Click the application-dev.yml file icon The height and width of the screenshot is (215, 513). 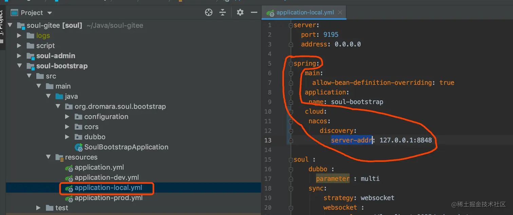coord(69,178)
